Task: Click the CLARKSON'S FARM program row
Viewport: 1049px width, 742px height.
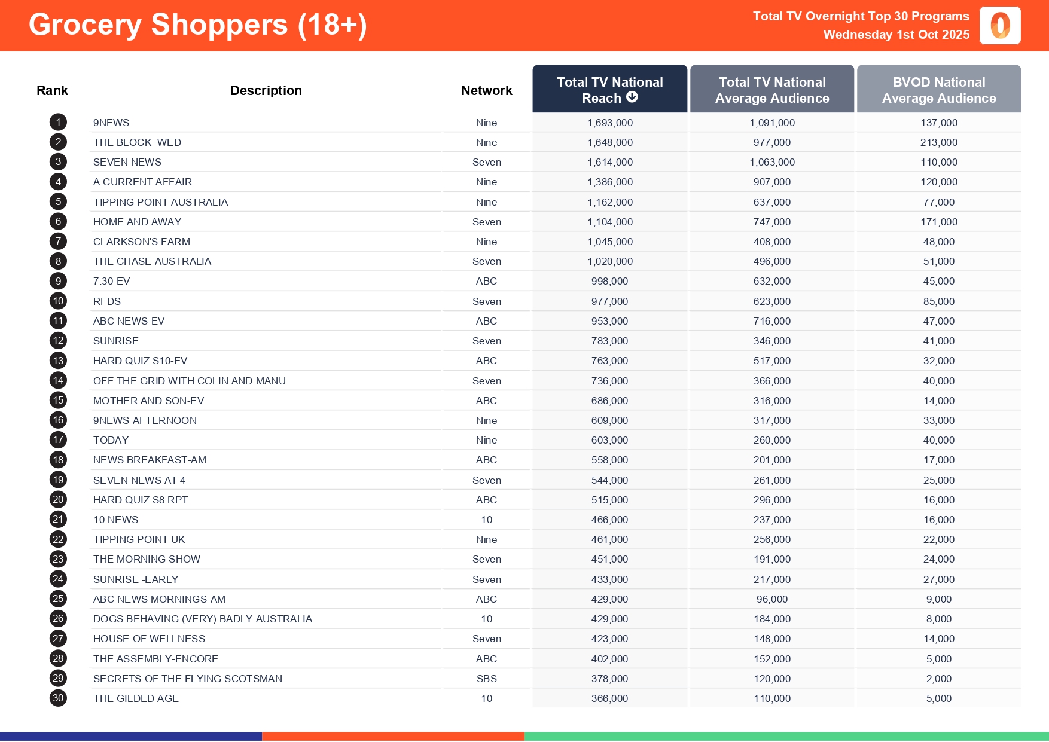Action: click(142, 242)
